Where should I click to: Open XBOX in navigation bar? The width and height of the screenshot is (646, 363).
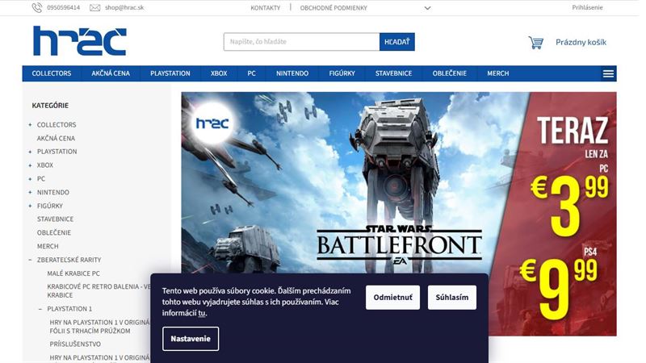click(219, 73)
